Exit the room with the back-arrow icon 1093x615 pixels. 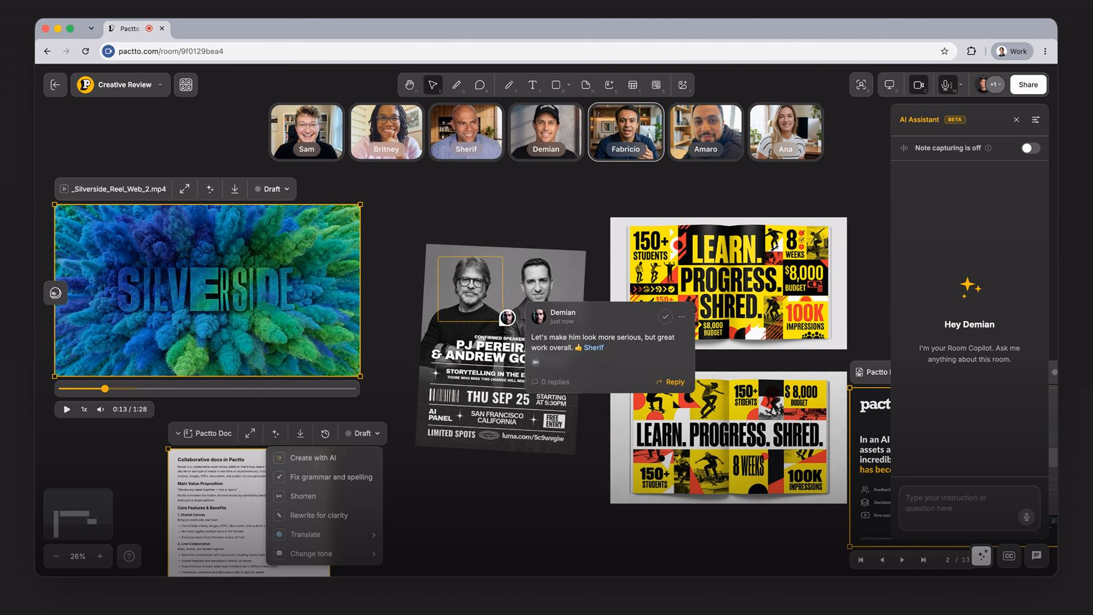click(55, 85)
